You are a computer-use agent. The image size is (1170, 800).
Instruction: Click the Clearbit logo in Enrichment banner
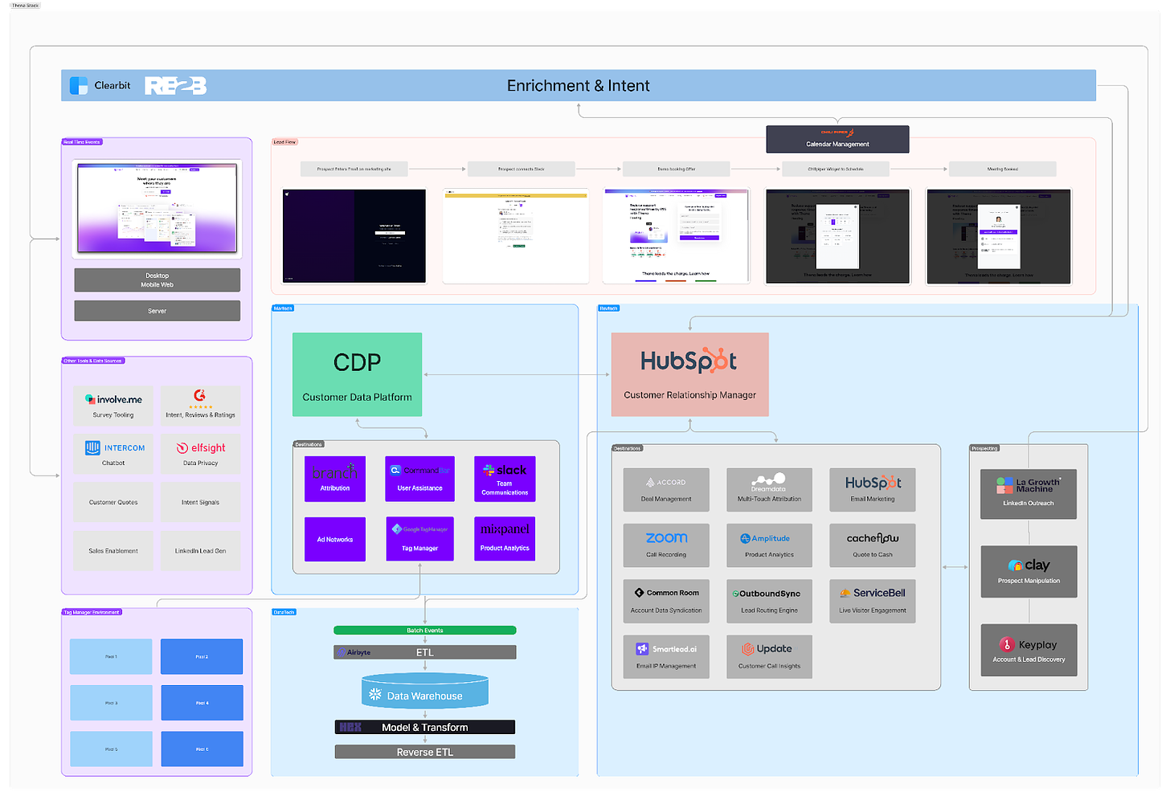click(x=100, y=85)
